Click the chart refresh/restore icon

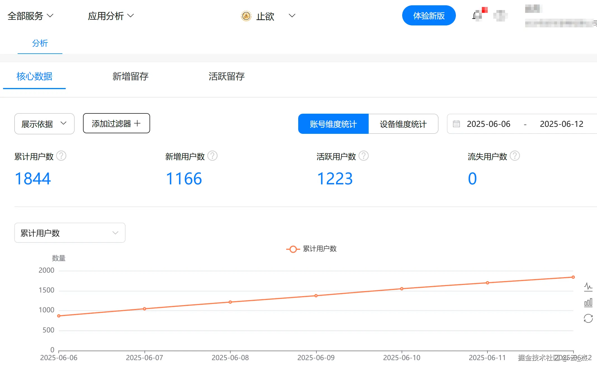(x=588, y=318)
